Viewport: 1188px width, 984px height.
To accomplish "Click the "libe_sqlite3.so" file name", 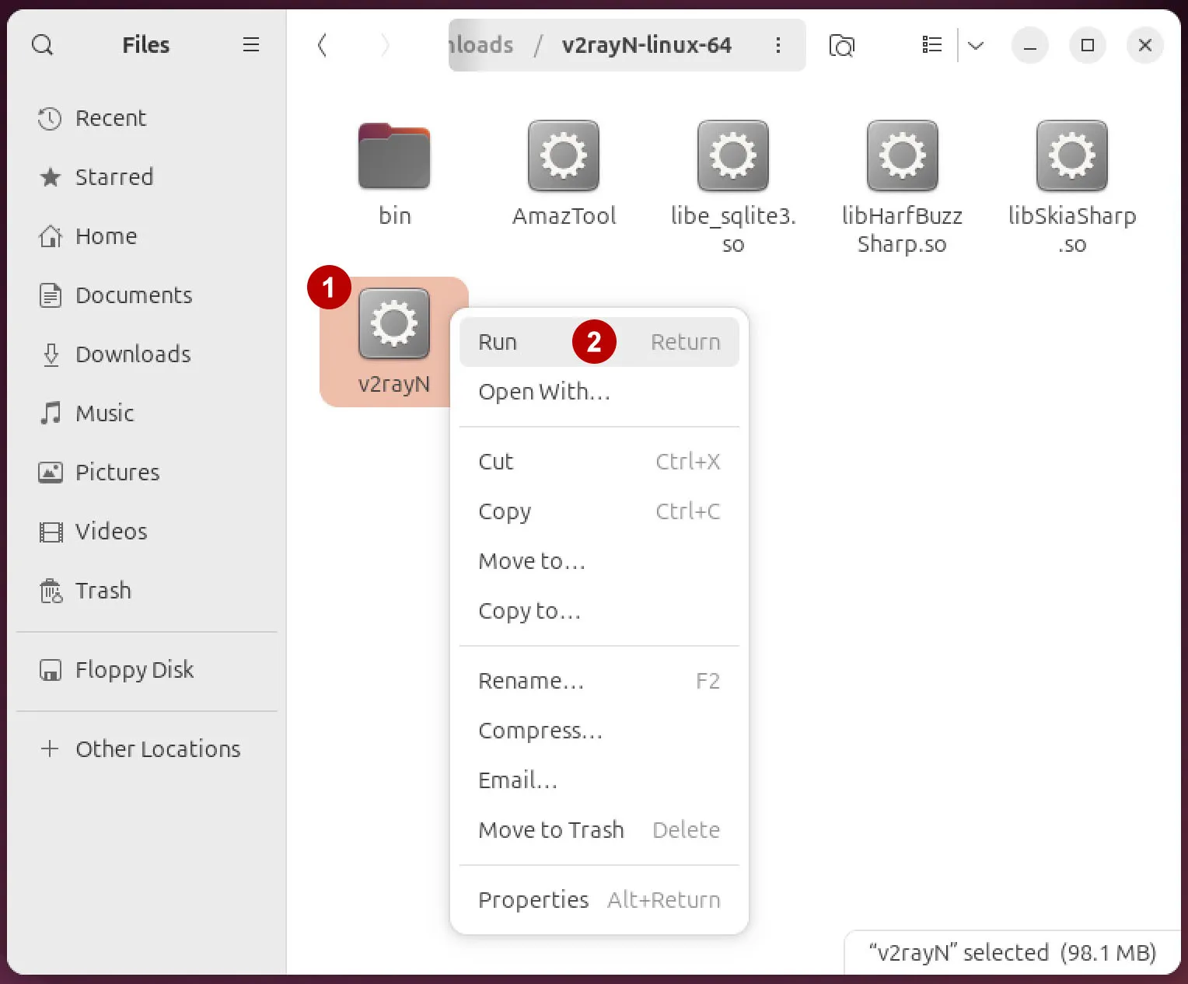I will 733,230.
